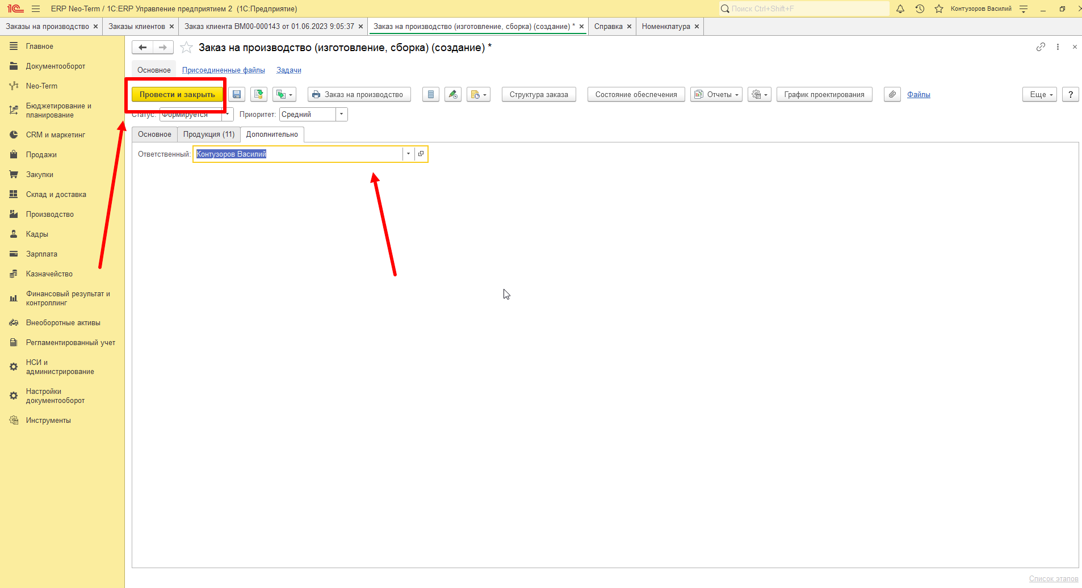Image resolution: width=1082 pixels, height=588 pixels.
Task: Open the Файлы link
Action: 919,94
